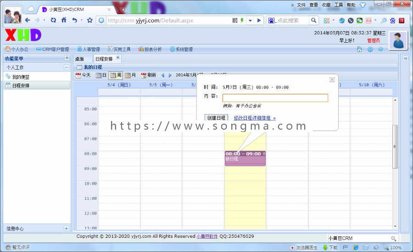
Task: Click the 我的日程 calendar panel icon
Action: coord(79,67)
